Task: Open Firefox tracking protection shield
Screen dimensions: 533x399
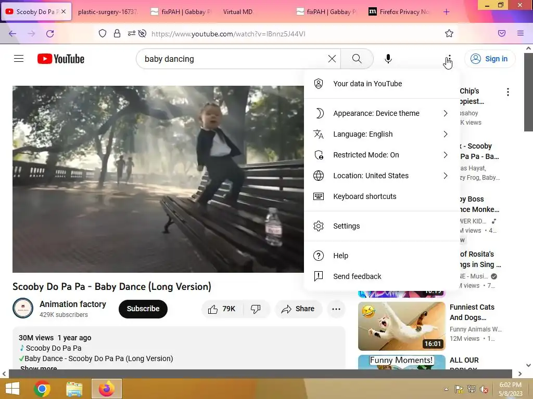Action: [x=103, y=33]
